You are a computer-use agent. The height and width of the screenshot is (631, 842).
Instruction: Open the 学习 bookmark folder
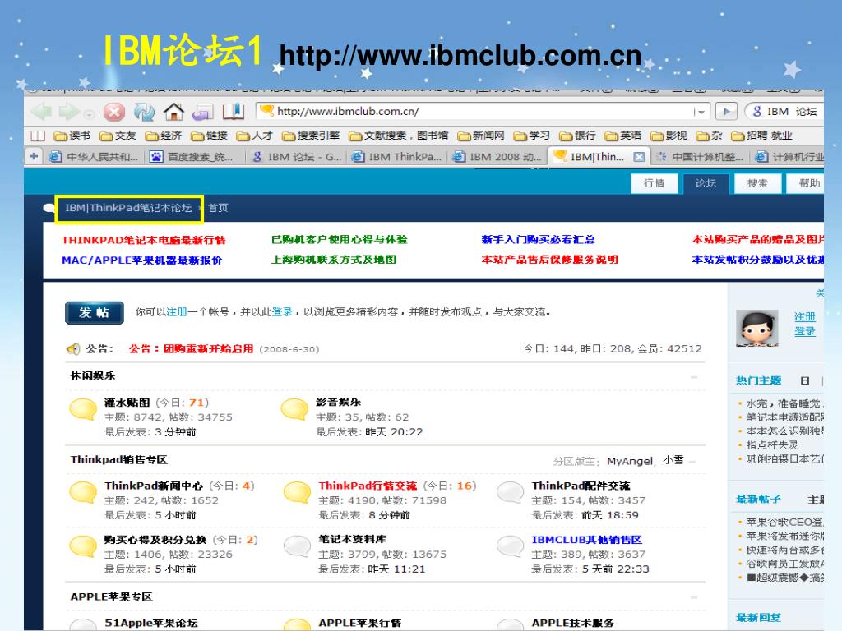[532, 136]
